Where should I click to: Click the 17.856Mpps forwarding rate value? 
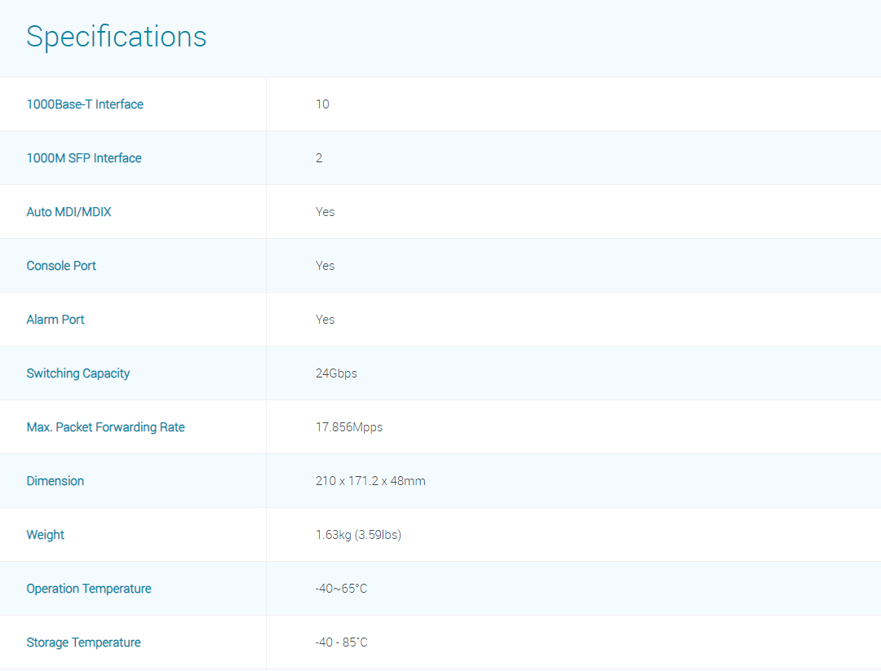[x=349, y=427]
